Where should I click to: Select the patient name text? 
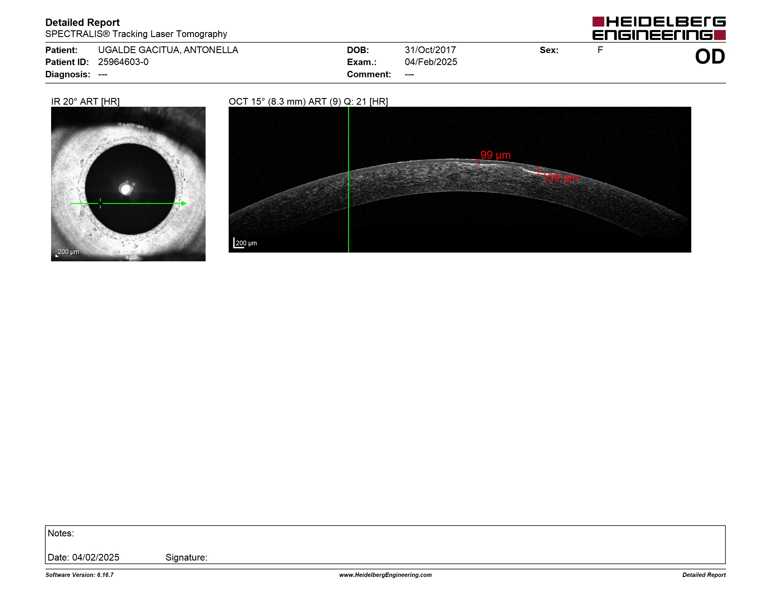pos(168,50)
